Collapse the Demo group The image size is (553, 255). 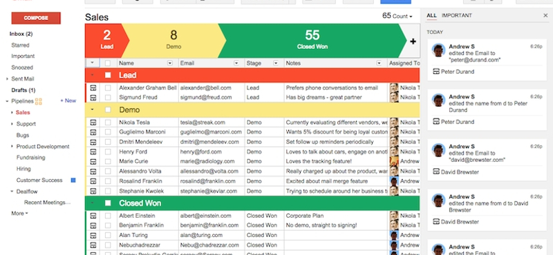tap(93, 110)
